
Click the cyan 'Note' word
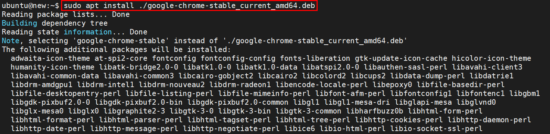[11, 41]
